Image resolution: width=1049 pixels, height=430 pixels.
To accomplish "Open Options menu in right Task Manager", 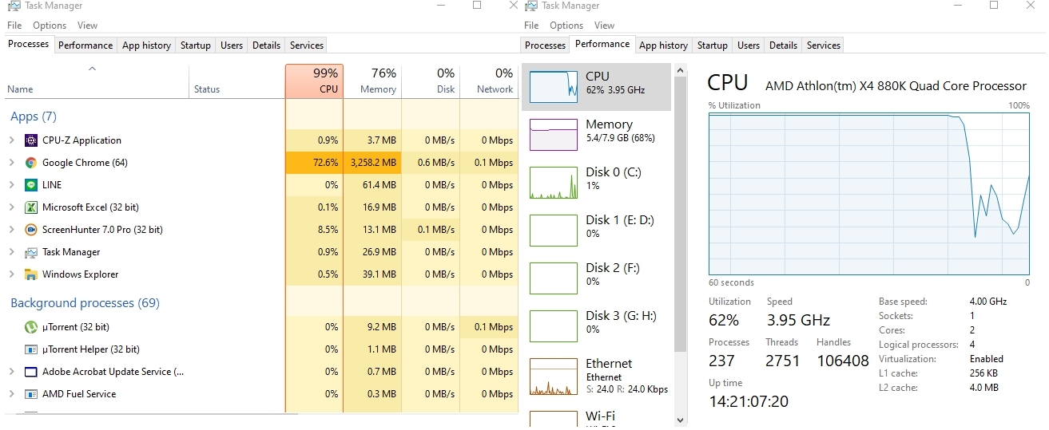I will (566, 26).
